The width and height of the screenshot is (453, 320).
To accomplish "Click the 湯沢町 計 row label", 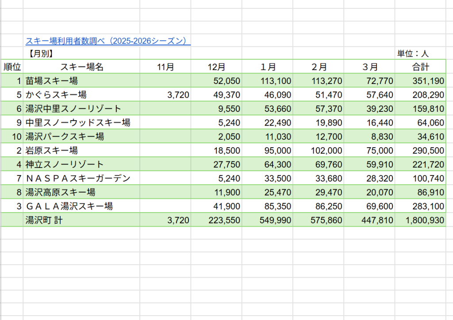I will click(44, 220).
